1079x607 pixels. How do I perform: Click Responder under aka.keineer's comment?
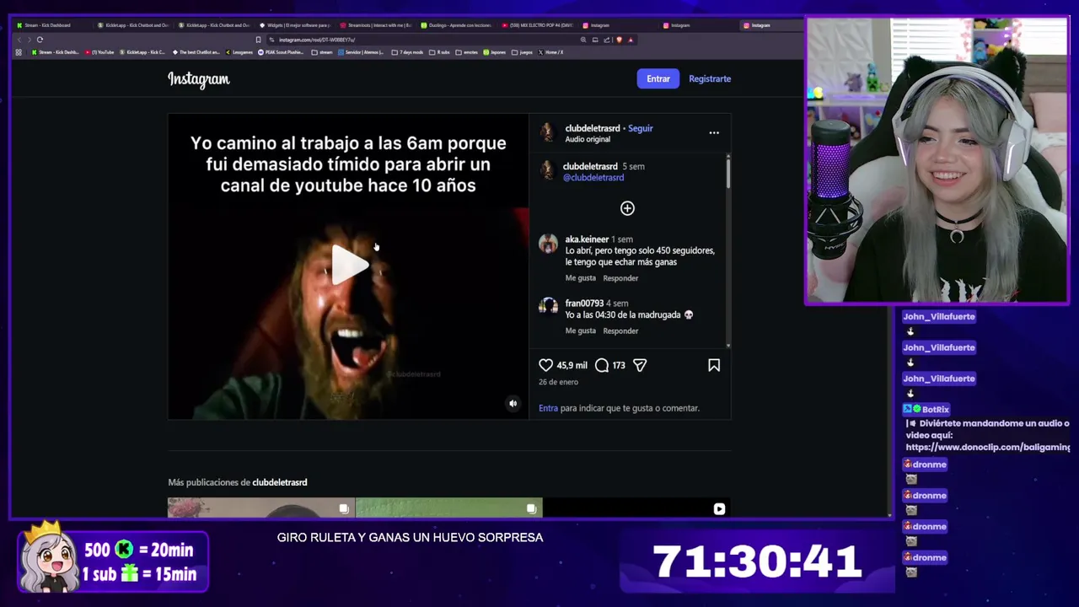coord(620,278)
